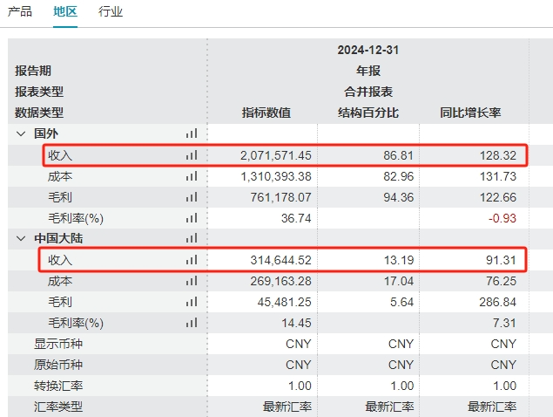The image size is (553, 417).
Task: Select the value 1,310,393.38
Action: (276, 176)
